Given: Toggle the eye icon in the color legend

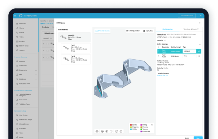Looking at the screenshot, I should coord(152,125).
